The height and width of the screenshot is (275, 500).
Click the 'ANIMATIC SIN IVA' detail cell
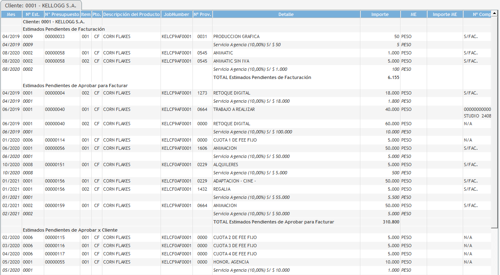pyautogui.click(x=231, y=61)
